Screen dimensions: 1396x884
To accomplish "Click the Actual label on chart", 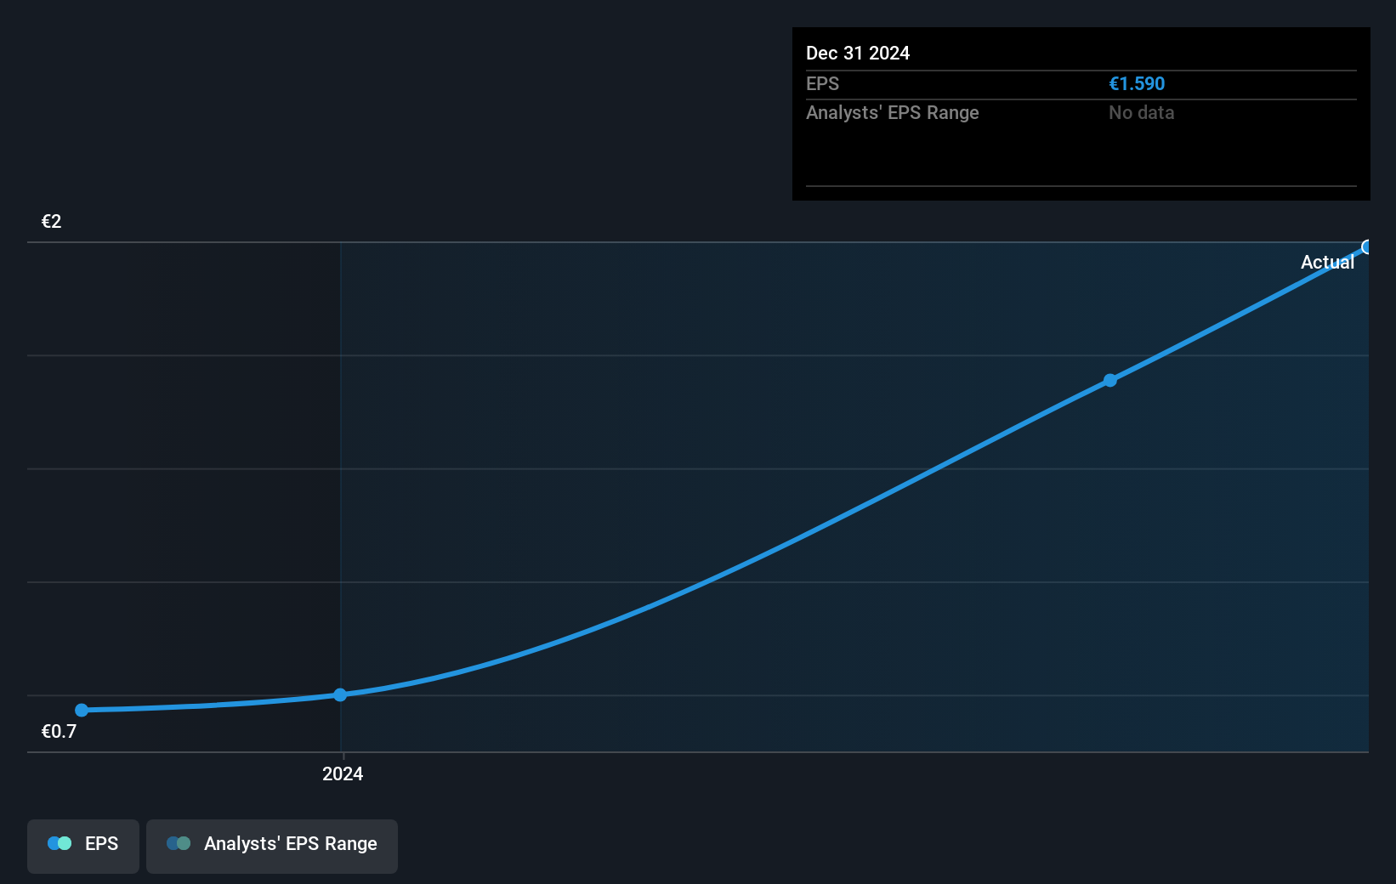I will [x=1327, y=262].
